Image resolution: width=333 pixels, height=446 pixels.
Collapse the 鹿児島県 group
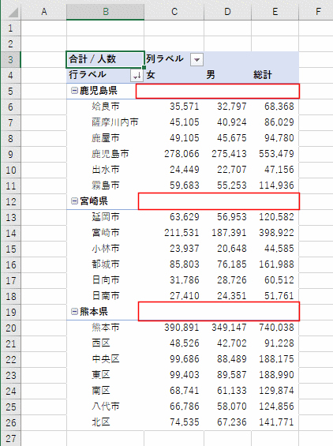74,91
